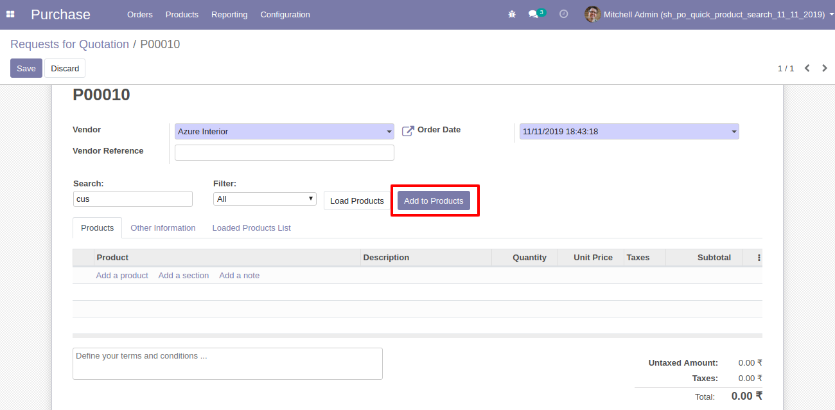Screen dimensions: 835x410
Task: Focus the Vendor Reference input field
Action: (285, 153)
